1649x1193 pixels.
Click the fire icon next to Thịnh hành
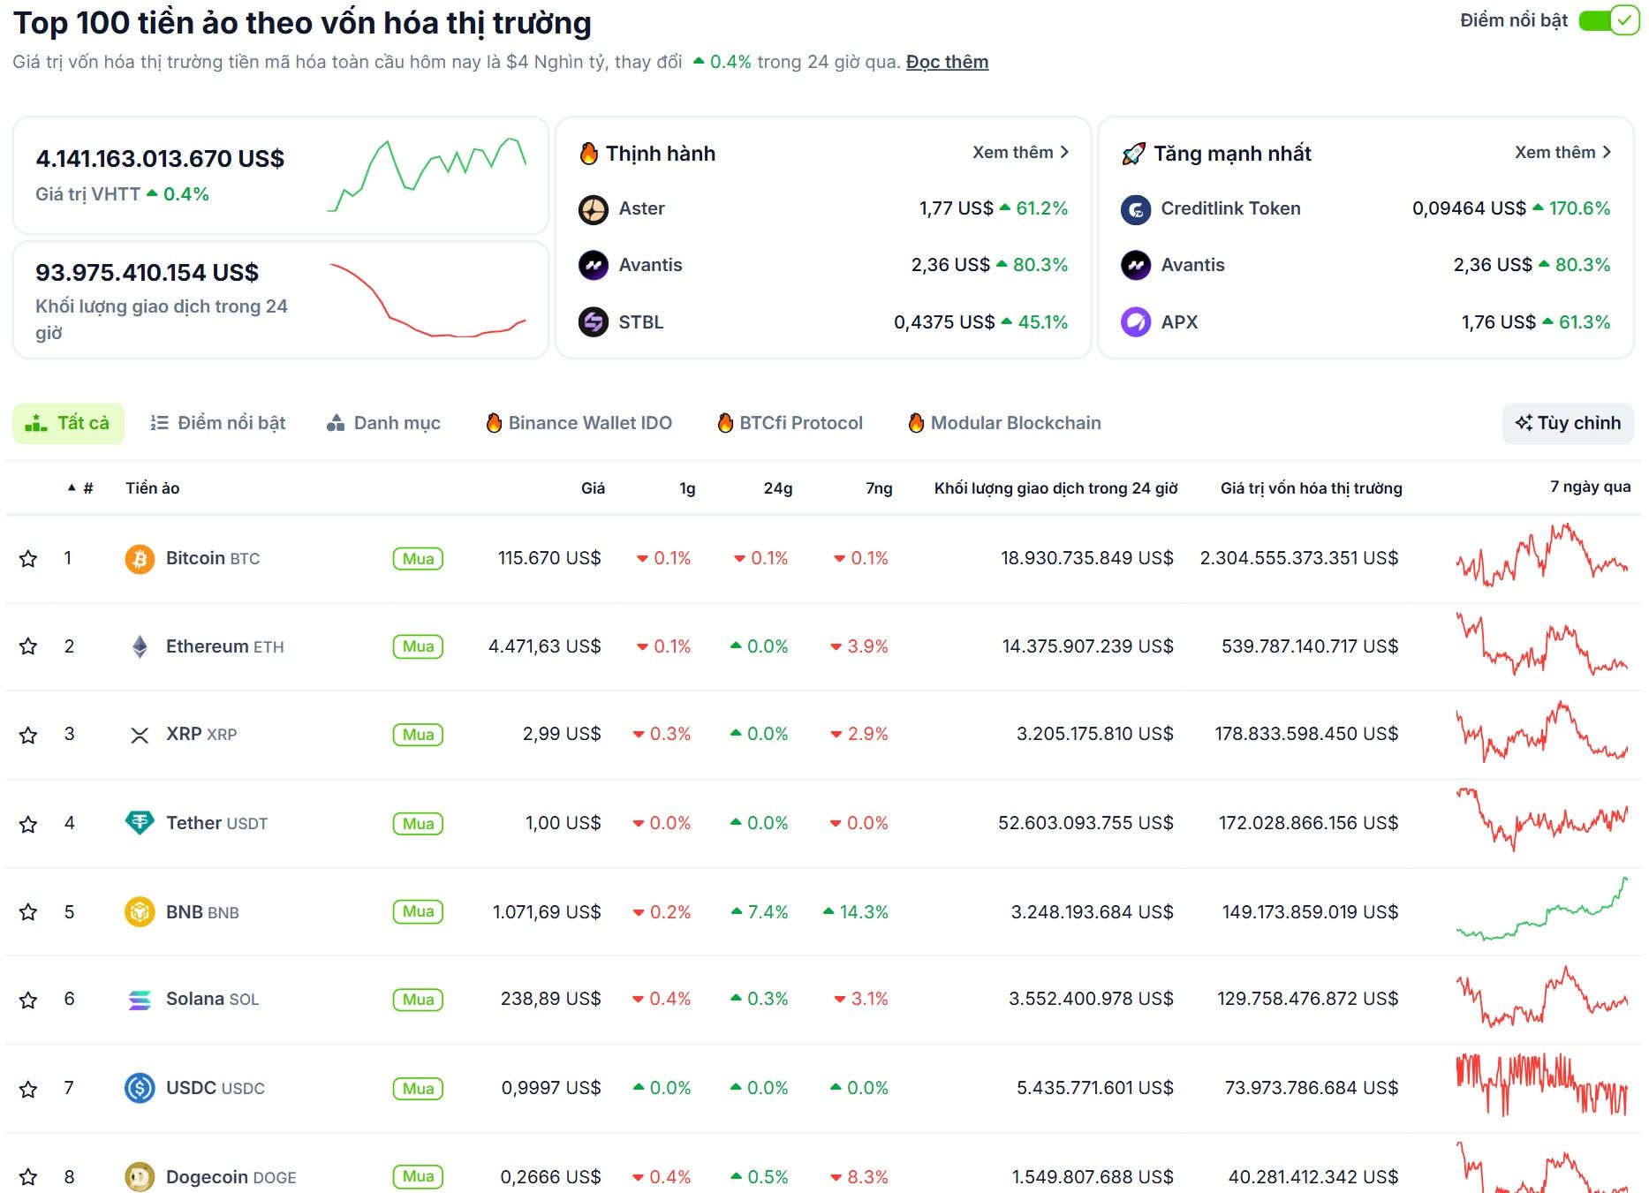pos(588,152)
